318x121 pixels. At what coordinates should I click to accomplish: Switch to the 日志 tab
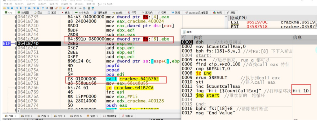38,12
